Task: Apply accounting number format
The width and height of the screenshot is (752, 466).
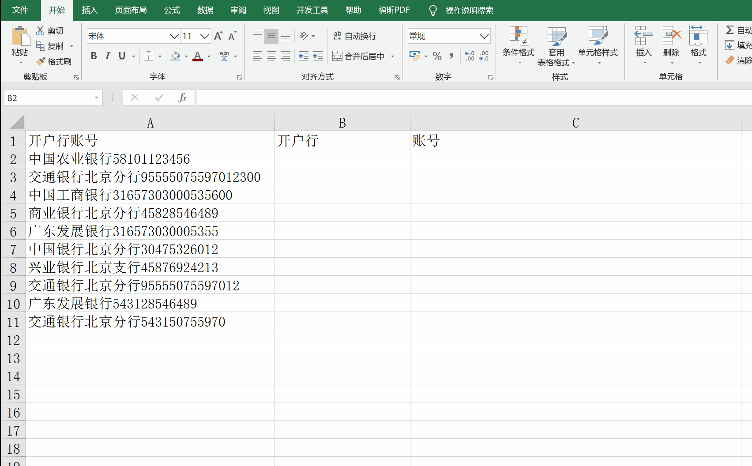Action: (x=414, y=56)
